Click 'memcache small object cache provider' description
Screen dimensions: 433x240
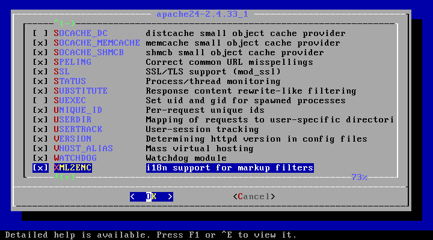pos(243,43)
